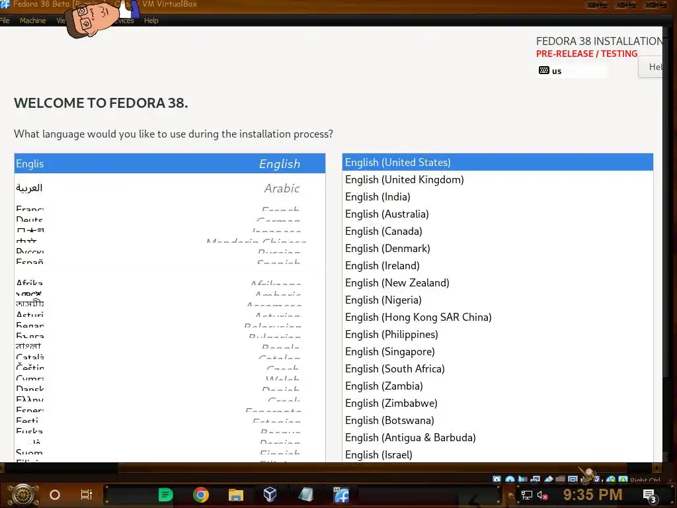Choose English (Singapore) locale
Image resolution: width=677 pixels, height=508 pixels.
(x=497, y=352)
